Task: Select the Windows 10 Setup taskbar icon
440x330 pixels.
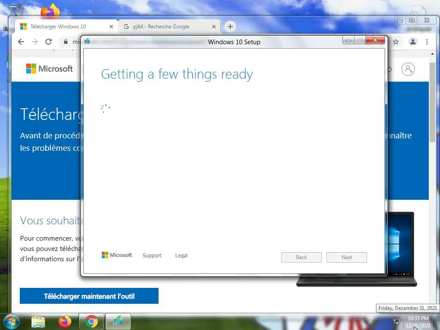Action: pyautogui.click(x=118, y=321)
